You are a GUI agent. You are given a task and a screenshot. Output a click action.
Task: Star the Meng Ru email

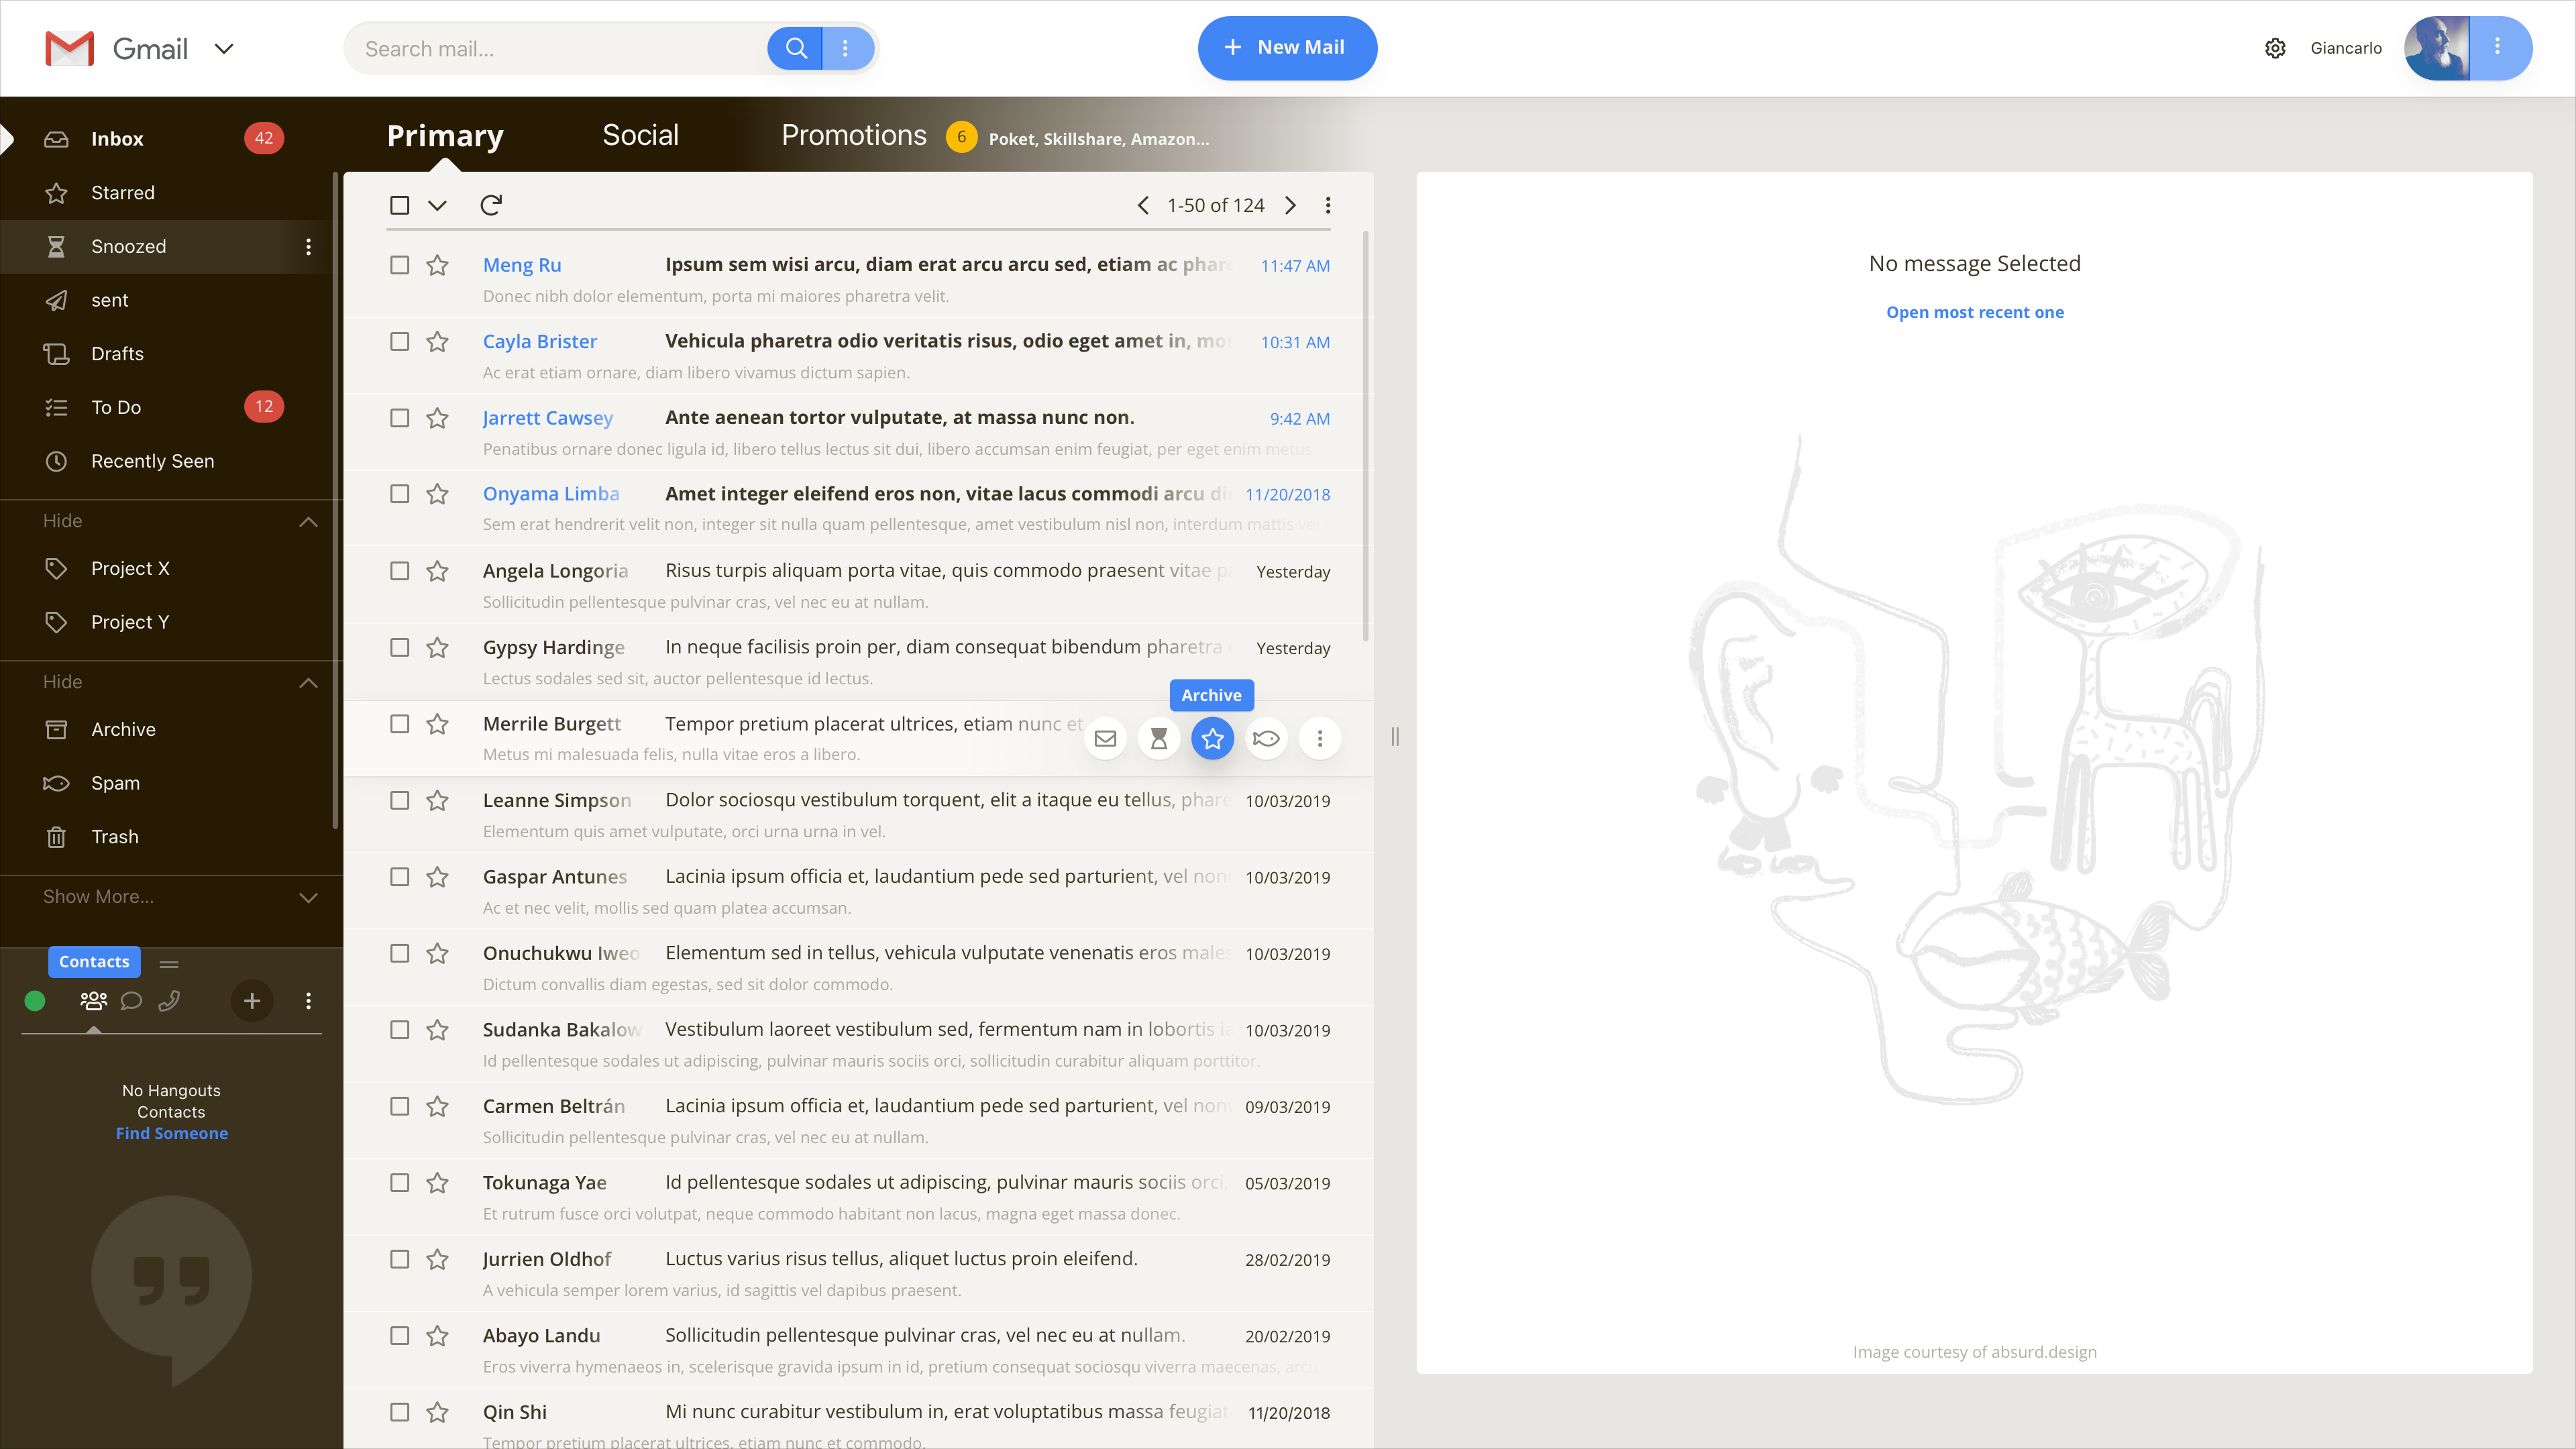(x=437, y=265)
